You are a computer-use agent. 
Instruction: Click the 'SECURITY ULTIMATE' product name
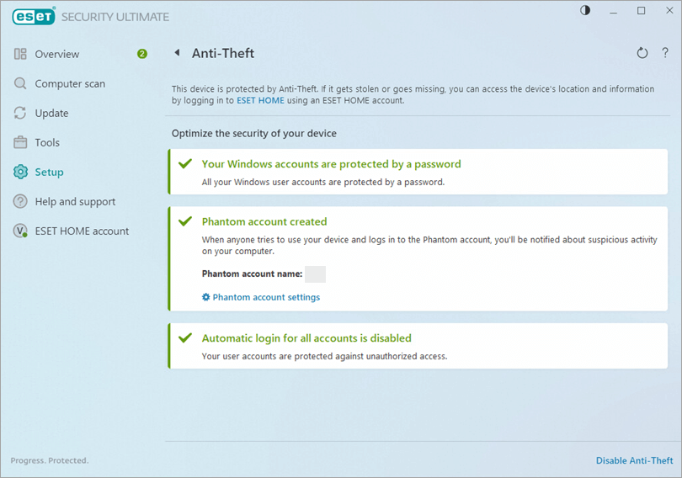pos(115,17)
